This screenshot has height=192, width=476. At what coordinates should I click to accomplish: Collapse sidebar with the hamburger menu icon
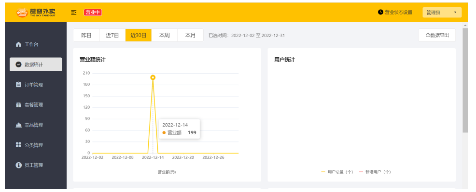point(74,12)
